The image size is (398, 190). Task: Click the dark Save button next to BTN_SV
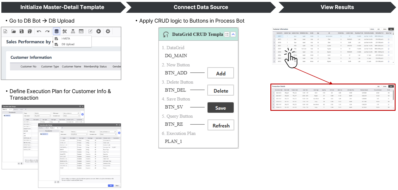[x=221, y=108]
